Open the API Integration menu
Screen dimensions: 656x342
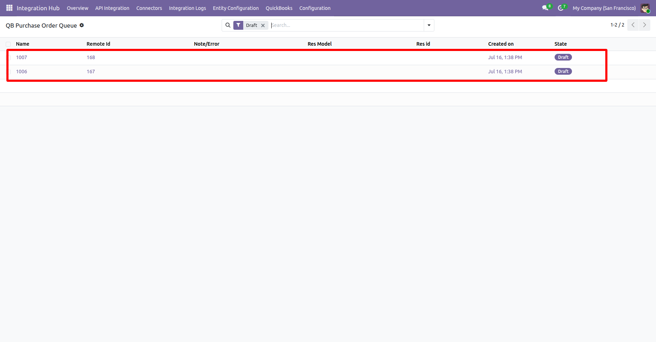pyautogui.click(x=112, y=8)
